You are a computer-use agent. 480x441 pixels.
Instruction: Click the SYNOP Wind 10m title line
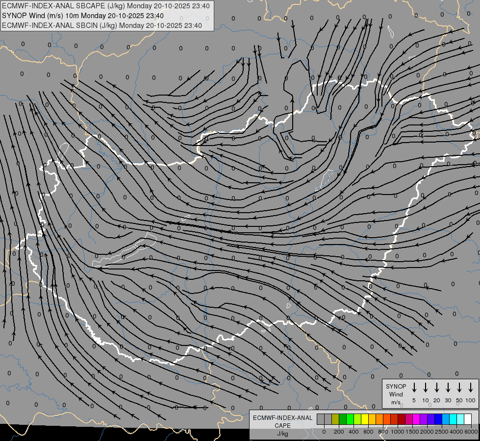[83, 16]
